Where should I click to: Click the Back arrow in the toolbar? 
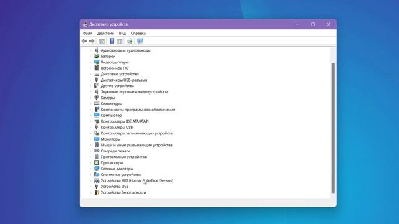(84, 41)
